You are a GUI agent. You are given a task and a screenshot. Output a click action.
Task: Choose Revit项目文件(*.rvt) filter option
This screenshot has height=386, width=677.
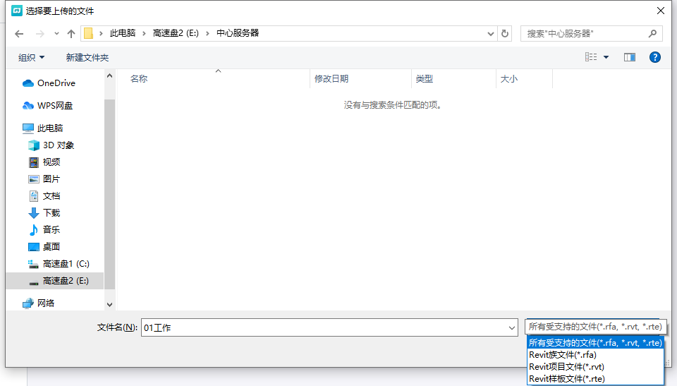(566, 367)
